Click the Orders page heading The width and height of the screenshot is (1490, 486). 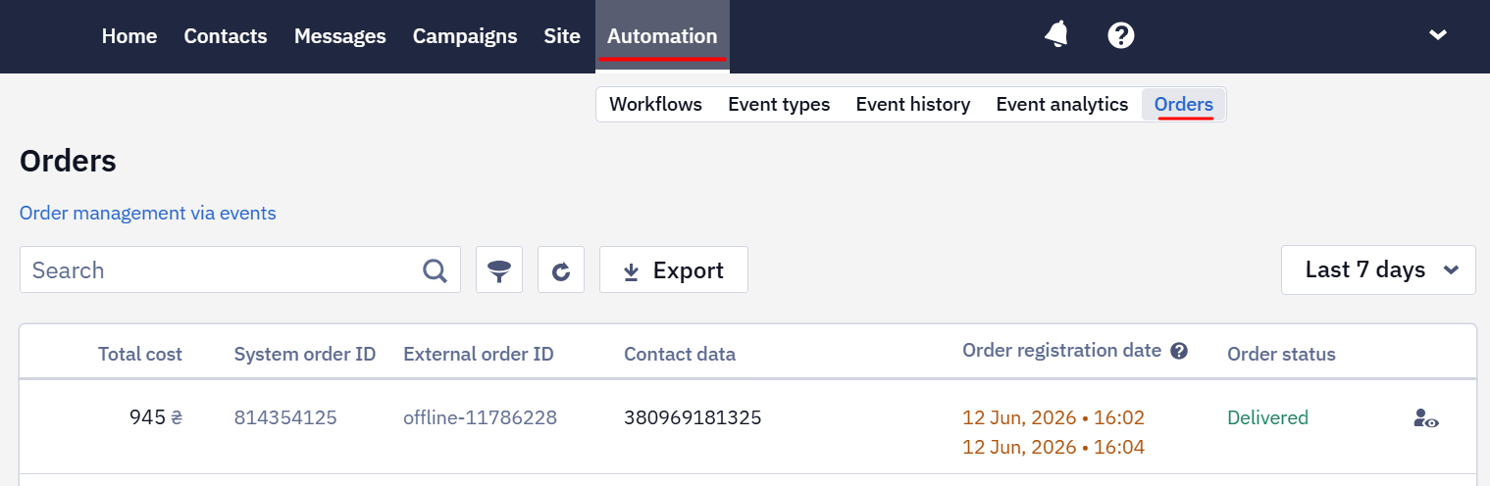68,162
